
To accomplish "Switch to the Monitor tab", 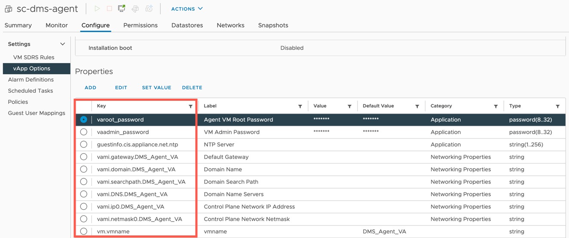I will pyautogui.click(x=57, y=25).
